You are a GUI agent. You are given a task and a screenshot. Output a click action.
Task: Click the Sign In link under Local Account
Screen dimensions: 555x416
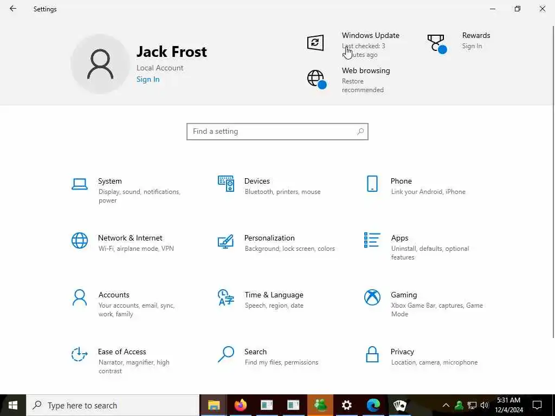click(x=148, y=79)
